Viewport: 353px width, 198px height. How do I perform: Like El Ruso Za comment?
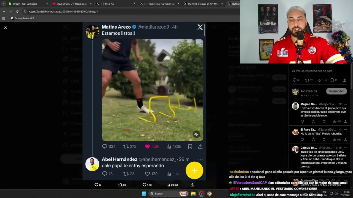pyautogui.click(x=324, y=139)
